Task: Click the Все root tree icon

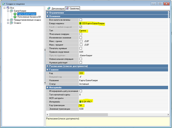Action: tap(8, 8)
